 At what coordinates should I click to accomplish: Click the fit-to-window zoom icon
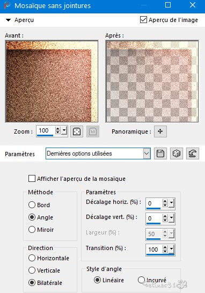coord(77,131)
